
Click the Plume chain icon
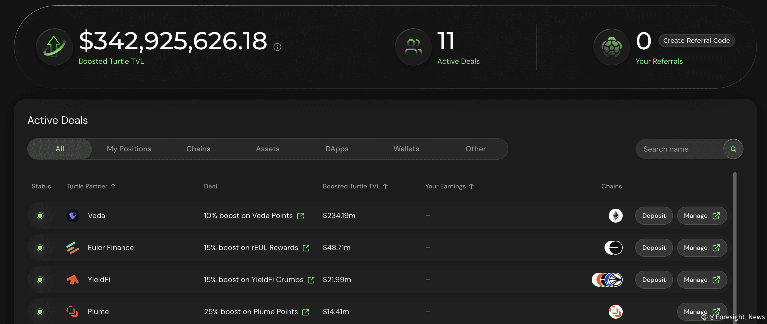click(x=615, y=311)
